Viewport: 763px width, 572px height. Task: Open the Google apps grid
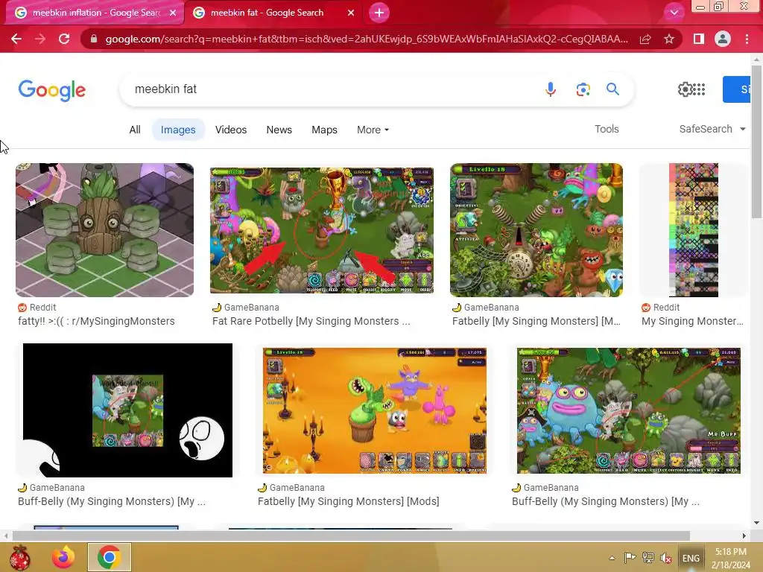pyautogui.click(x=699, y=89)
